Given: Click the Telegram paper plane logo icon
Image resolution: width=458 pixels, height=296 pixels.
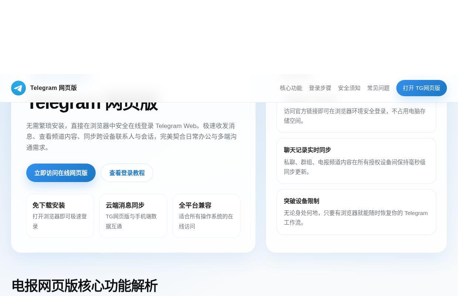Looking at the screenshot, I should [18, 88].
